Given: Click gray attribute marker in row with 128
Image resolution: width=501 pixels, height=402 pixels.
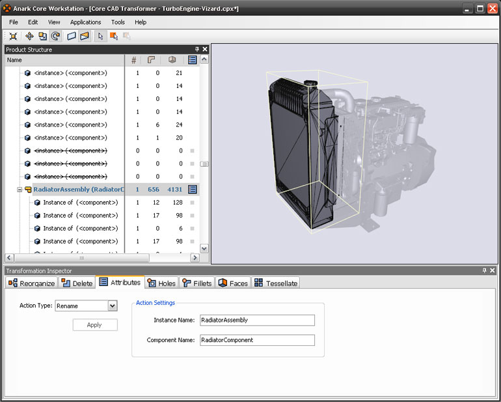Looking at the screenshot, I should coord(192,203).
